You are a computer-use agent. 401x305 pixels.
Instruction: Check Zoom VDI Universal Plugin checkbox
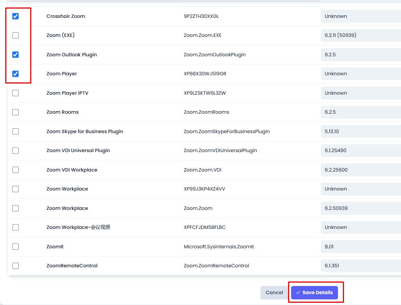[x=16, y=151]
